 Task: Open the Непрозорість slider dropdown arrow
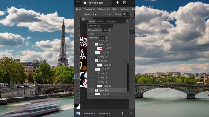tap(109, 30)
